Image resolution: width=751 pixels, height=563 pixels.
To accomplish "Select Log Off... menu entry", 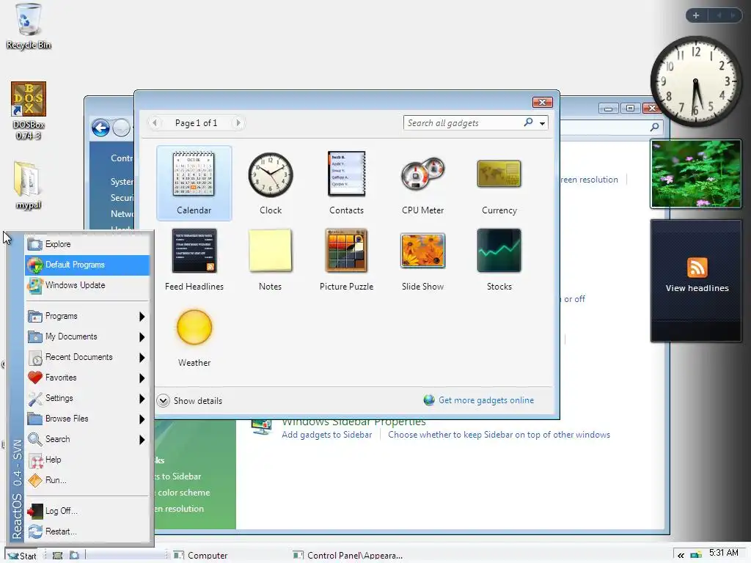I will point(87,511).
